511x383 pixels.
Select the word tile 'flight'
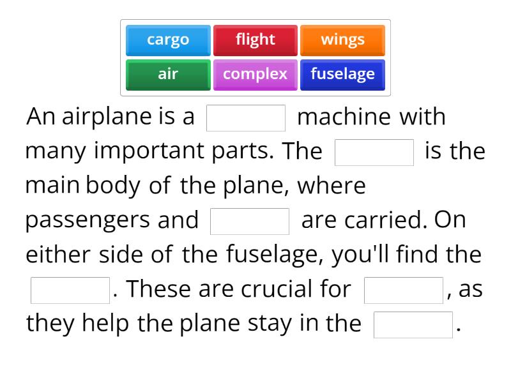click(x=255, y=40)
